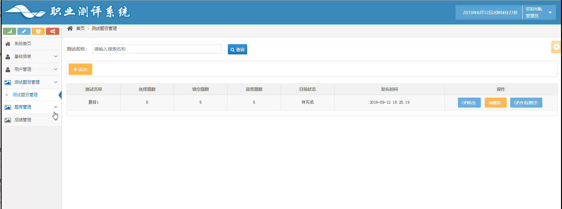Viewport: 562px width, 209px height.
Task: Expand the 题库管理 menu chevron
Action: point(56,107)
